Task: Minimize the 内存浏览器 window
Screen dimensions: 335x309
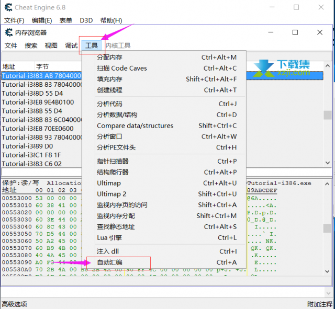Action: (271, 32)
